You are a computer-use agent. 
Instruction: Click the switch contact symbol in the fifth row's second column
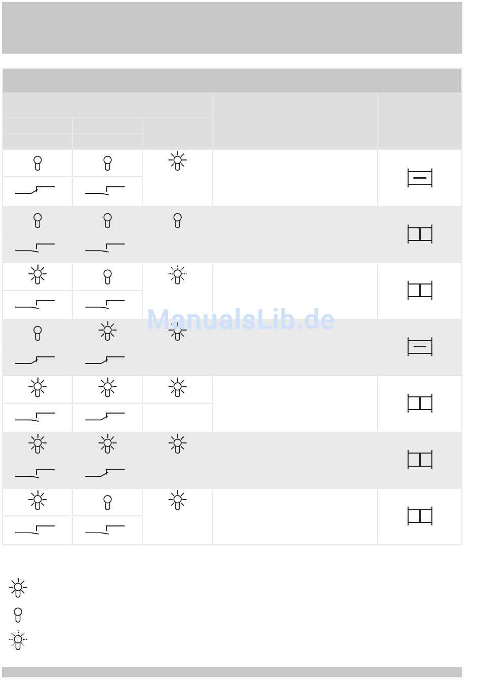(x=105, y=417)
